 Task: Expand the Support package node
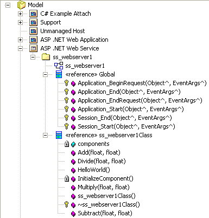tap(20, 22)
